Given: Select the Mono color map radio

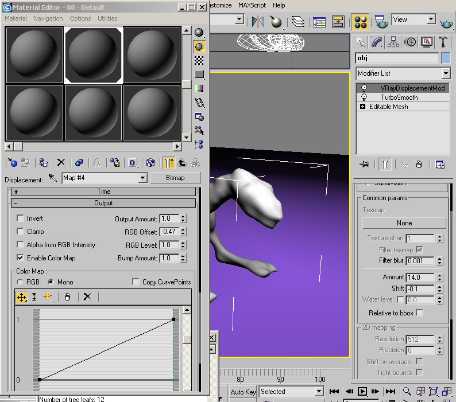Looking at the screenshot, I should [x=51, y=282].
